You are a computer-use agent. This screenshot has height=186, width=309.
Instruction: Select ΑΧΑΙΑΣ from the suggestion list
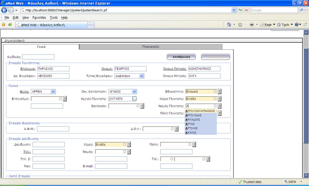coord(201,132)
